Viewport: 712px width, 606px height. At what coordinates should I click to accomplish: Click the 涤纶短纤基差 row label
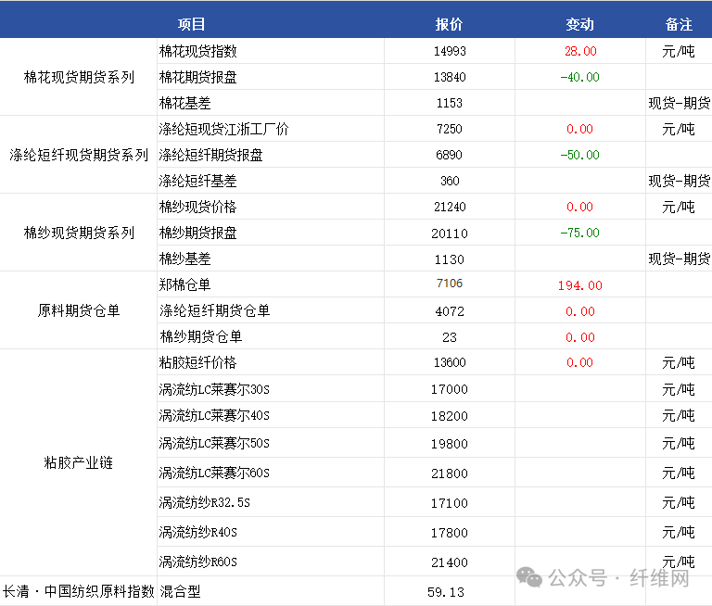[x=198, y=181]
